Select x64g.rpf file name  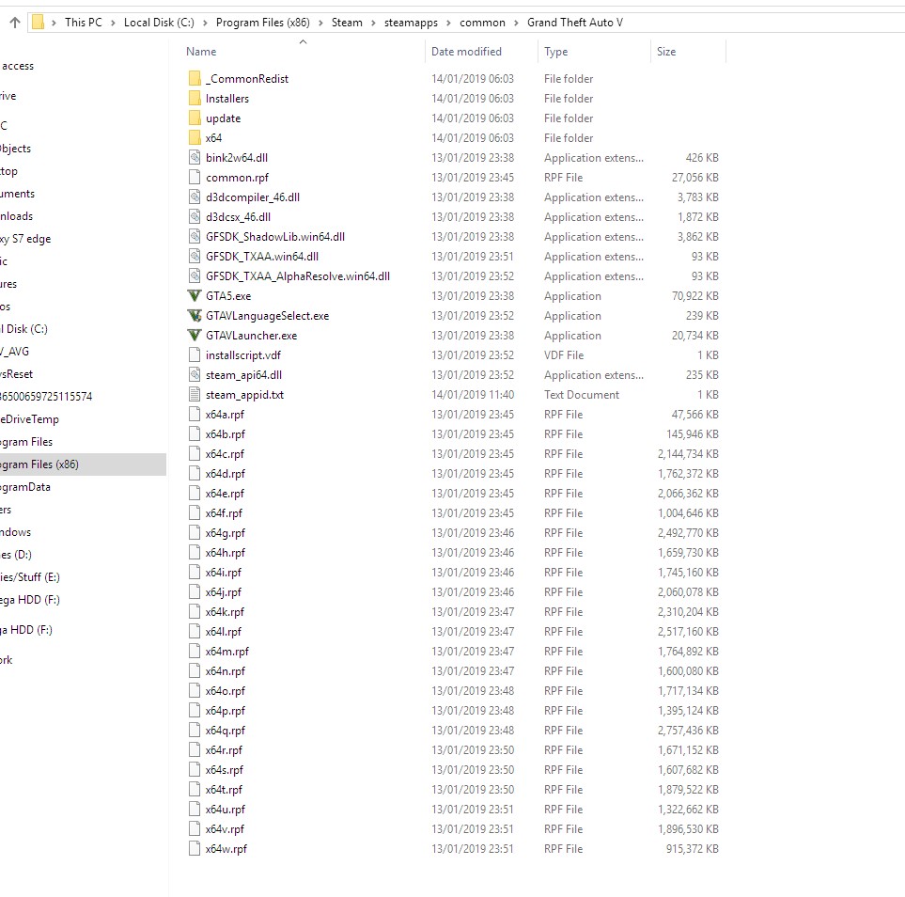226,532
